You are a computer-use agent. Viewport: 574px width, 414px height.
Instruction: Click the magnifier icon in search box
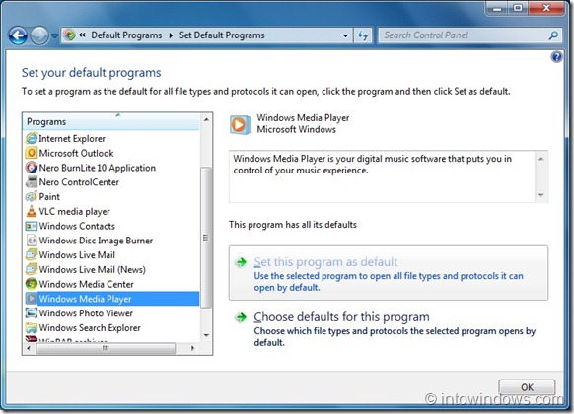pos(553,35)
